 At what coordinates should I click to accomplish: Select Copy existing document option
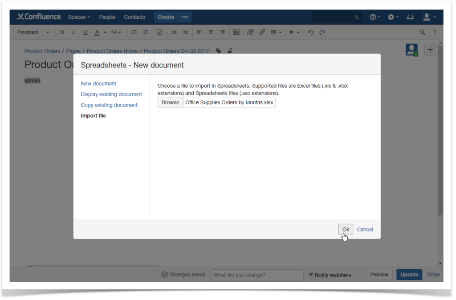point(109,105)
